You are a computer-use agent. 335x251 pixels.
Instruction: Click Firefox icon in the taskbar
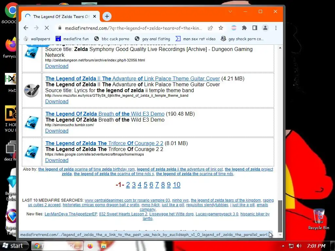tap(90, 246)
